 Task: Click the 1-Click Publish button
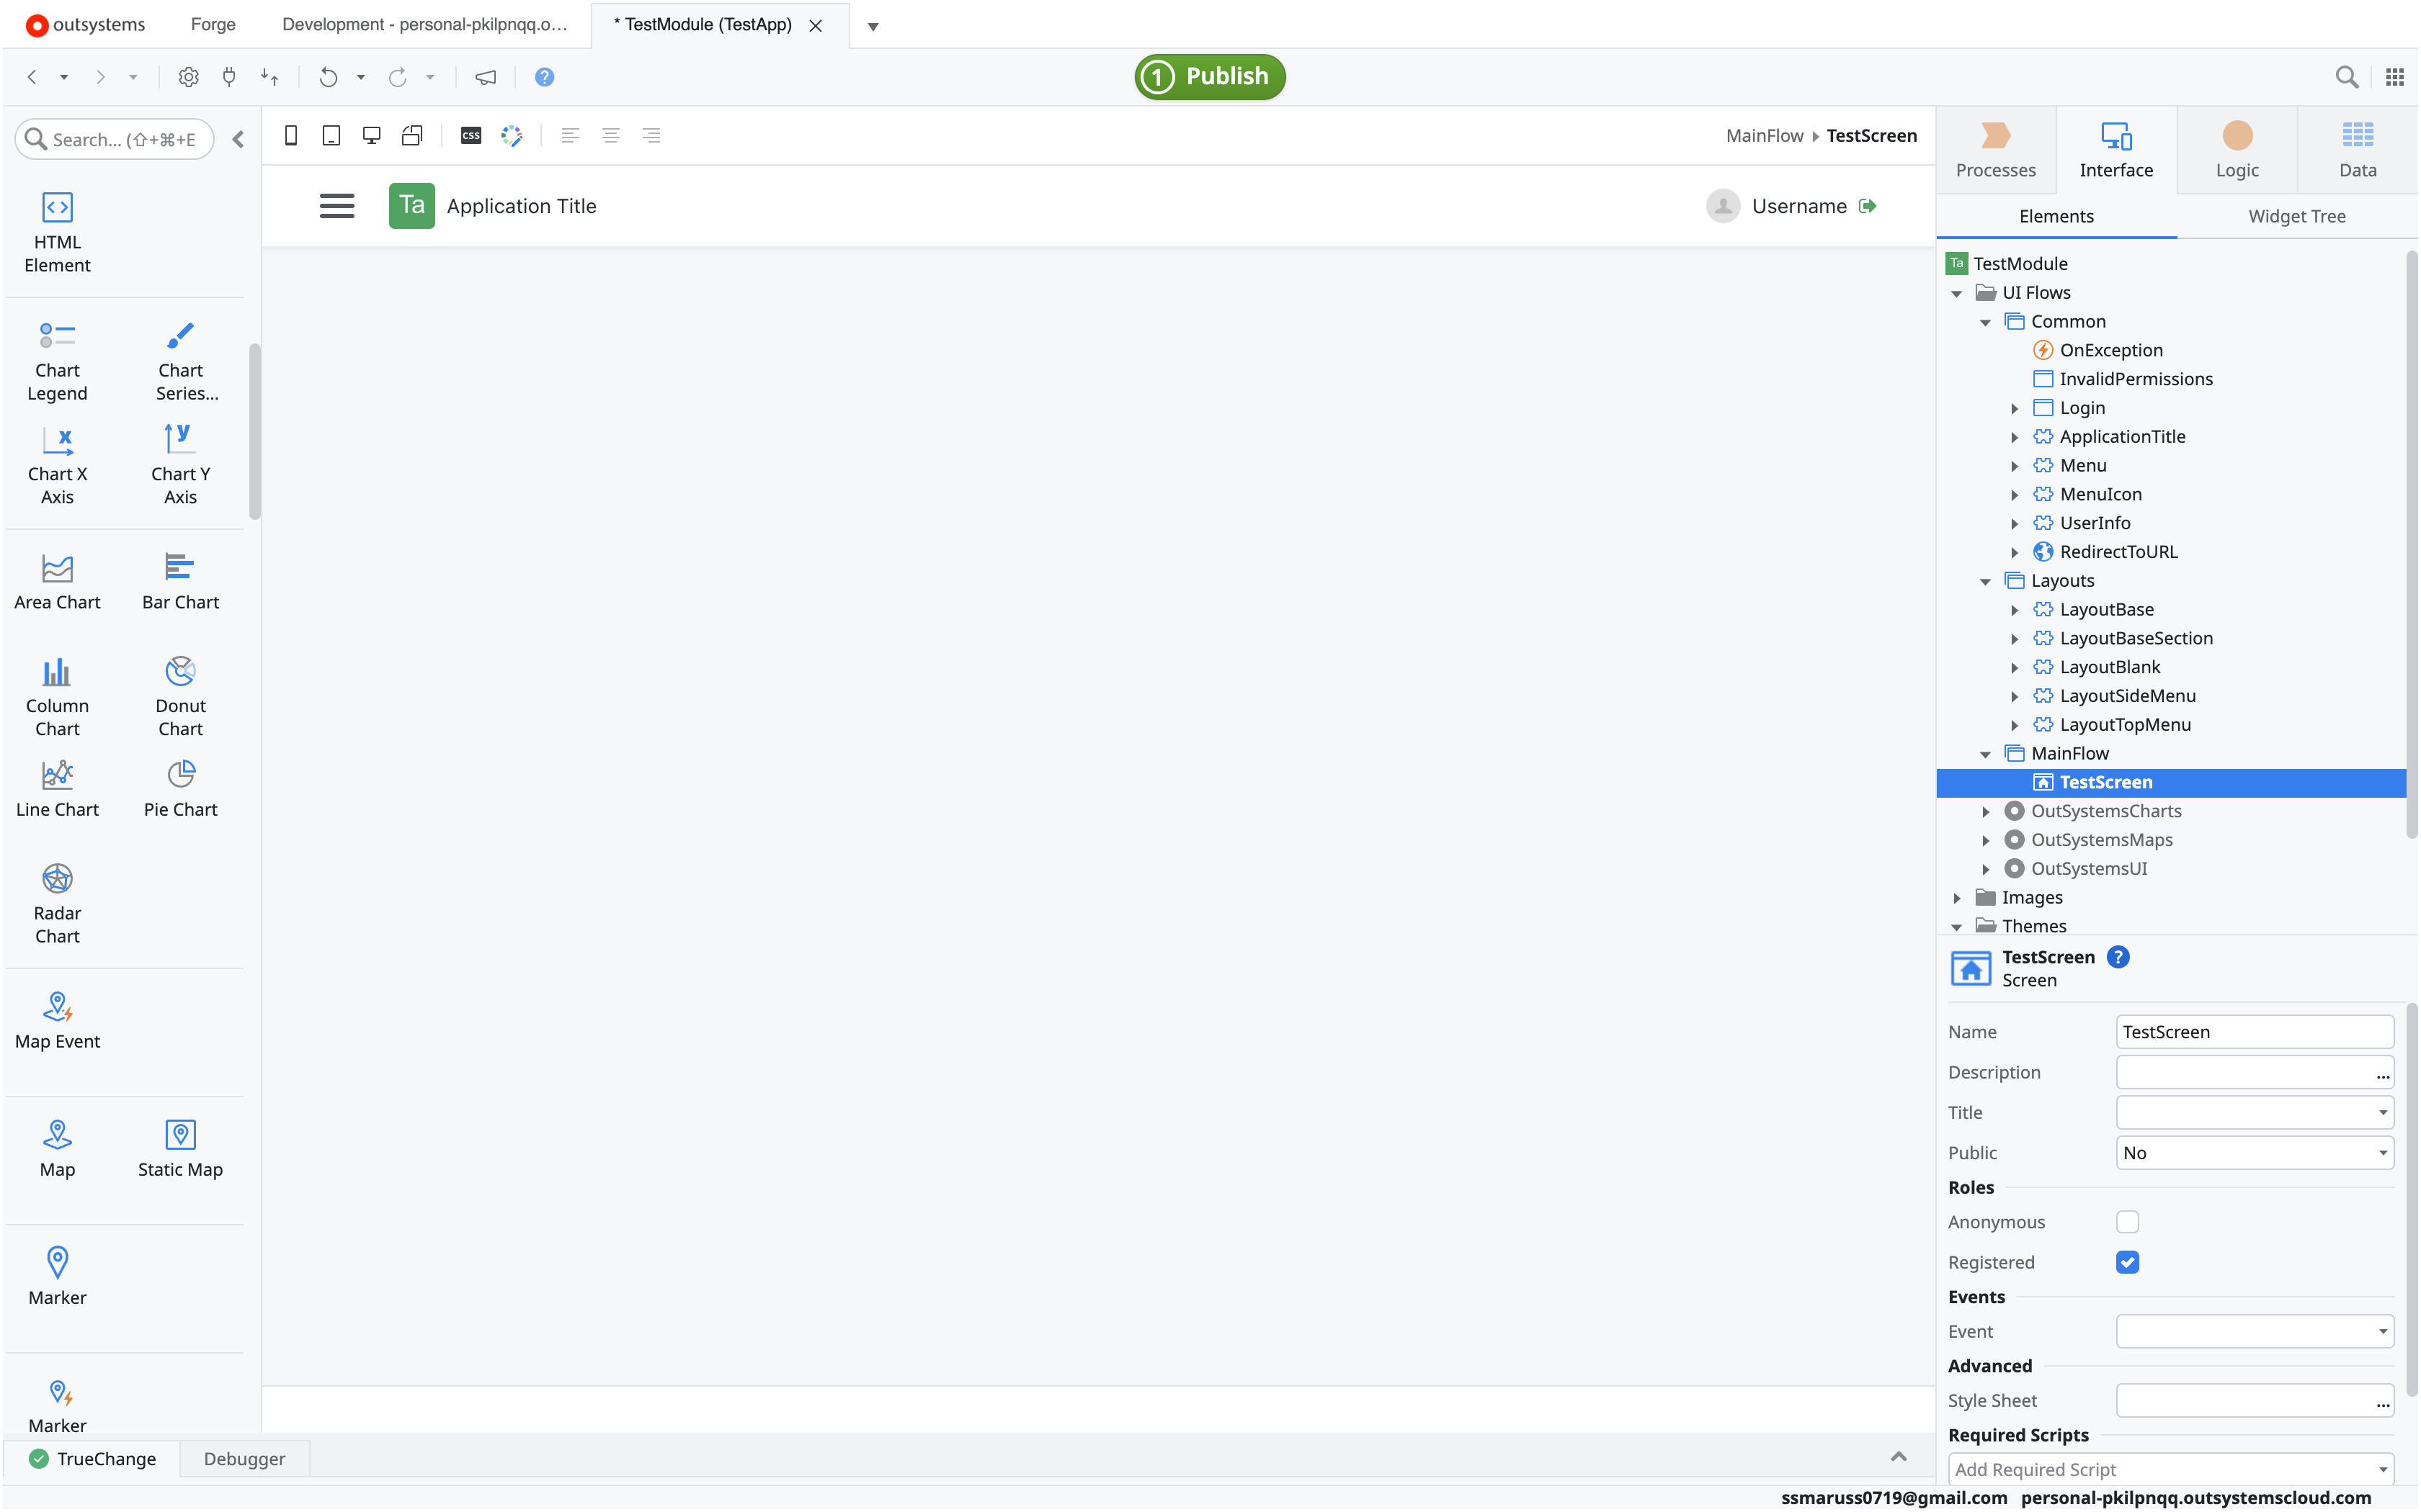click(1210, 76)
